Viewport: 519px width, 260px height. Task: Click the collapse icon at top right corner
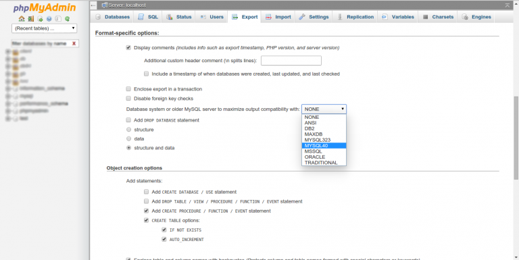508,5
